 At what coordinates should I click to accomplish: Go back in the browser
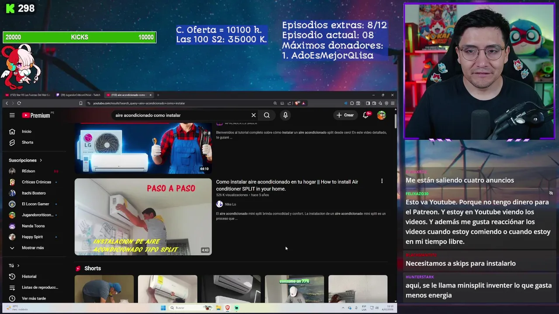click(7, 103)
